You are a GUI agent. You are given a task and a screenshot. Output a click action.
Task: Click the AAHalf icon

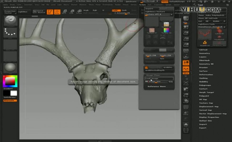tap(186, 45)
